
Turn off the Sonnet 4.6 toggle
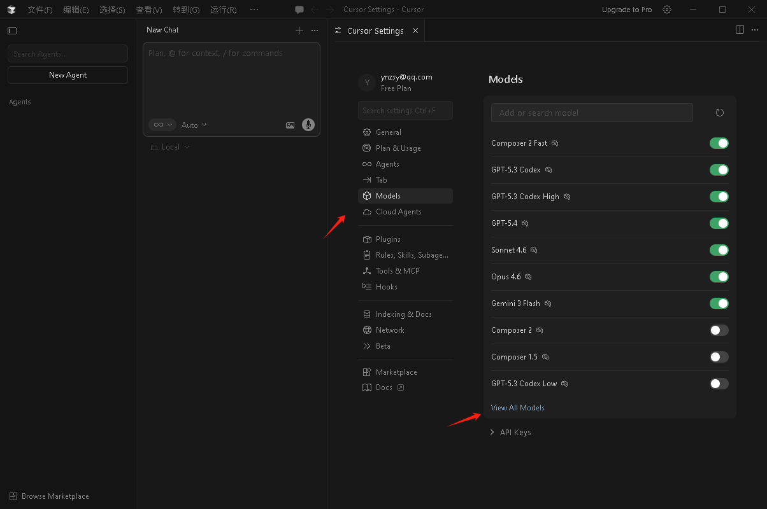click(x=719, y=250)
